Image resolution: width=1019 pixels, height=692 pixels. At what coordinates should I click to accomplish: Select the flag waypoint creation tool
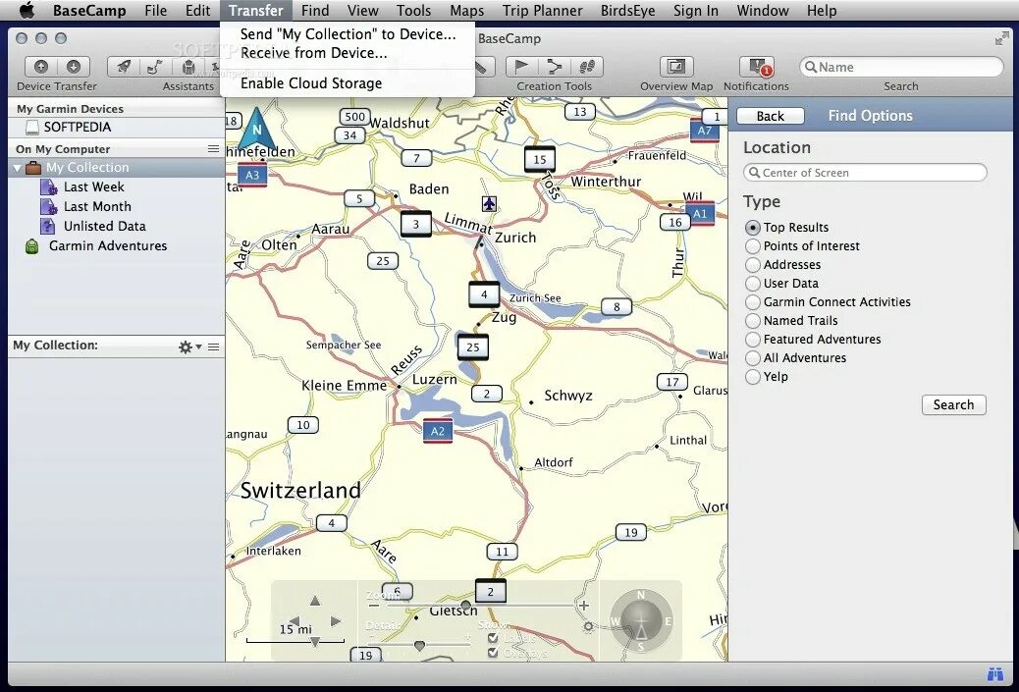522,67
